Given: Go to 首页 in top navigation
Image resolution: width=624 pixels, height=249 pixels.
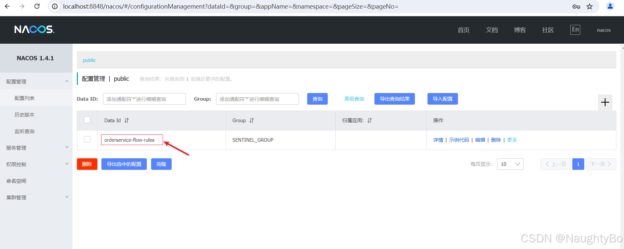Looking at the screenshot, I should tap(464, 30).
